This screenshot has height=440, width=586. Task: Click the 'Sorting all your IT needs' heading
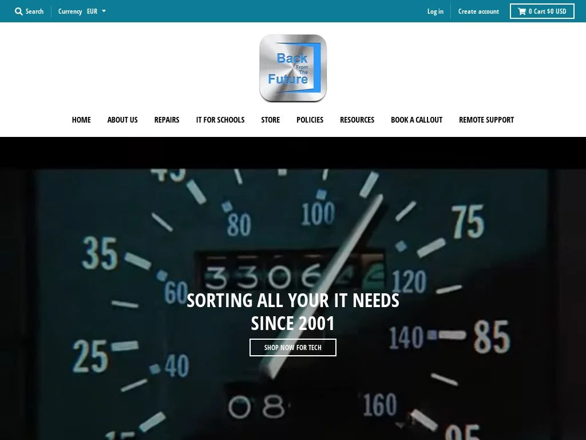(292, 312)
